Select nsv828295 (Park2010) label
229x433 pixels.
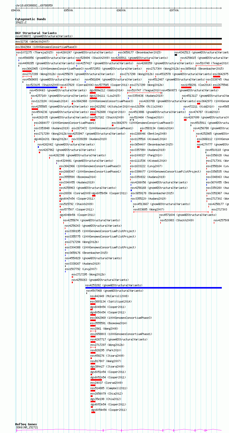106,350
